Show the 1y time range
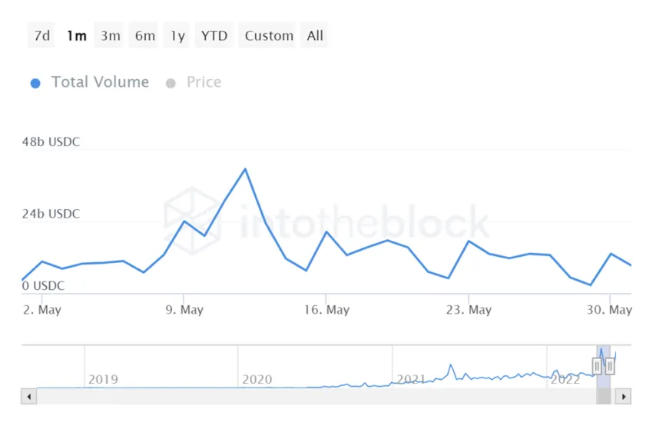 pos(177,35)
